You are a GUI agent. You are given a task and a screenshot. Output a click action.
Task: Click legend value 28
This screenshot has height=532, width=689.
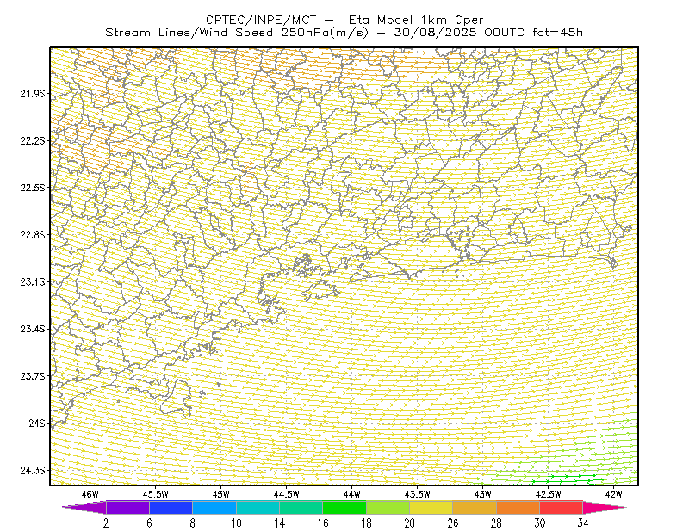(497, 523)
